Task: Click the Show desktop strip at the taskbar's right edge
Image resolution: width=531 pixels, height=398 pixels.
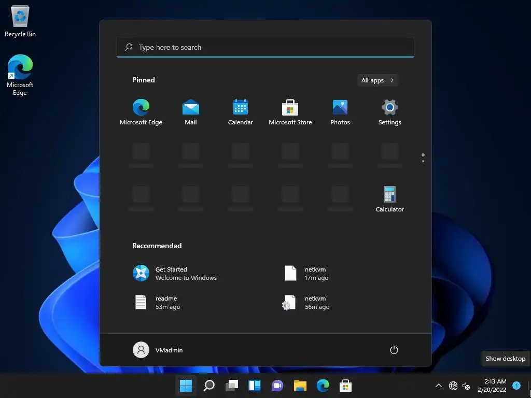Action: pyautogui.click(x=528, y=386)
